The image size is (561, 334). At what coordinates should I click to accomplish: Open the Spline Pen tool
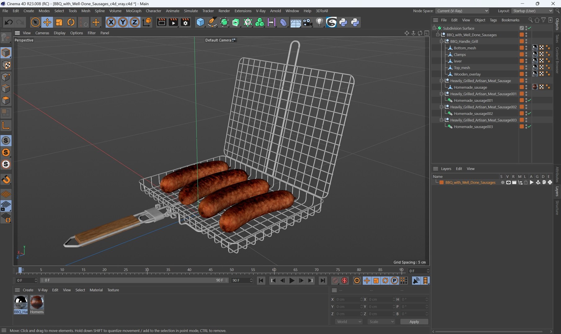tap(212, 22)
